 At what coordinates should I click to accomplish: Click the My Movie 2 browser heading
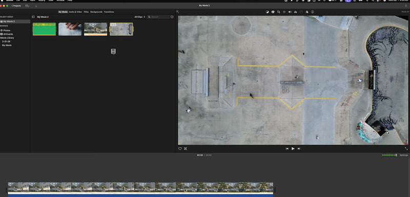(43, 17)
